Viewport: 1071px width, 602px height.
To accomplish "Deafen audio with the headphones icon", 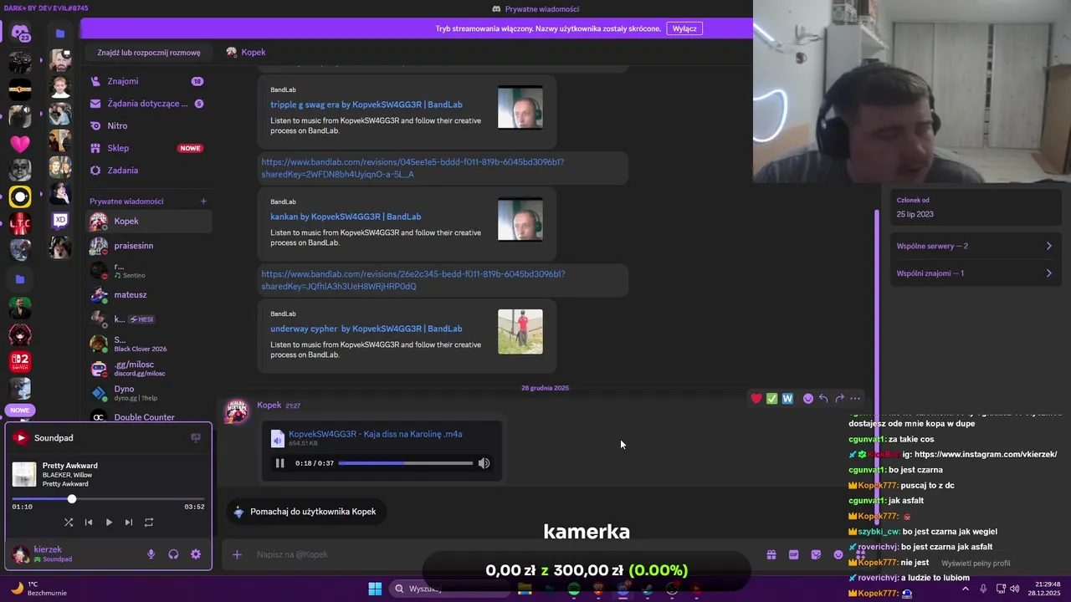I will [x=173, y=554].
